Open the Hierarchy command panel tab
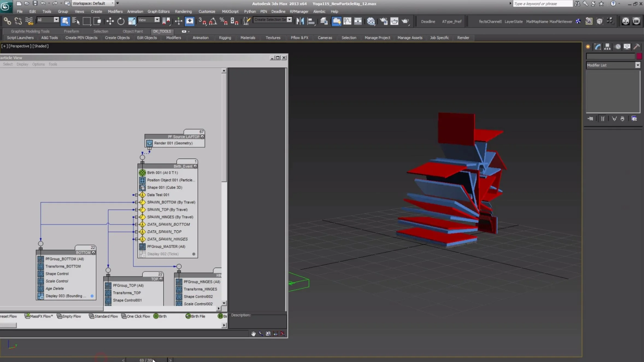Viewport: 644px width, 362px height. (607, 47)
